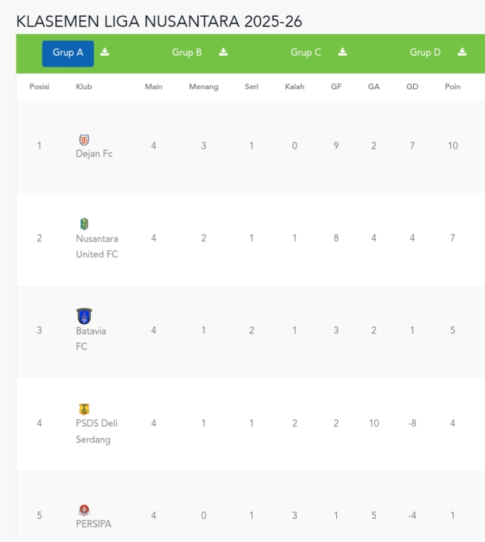485x542 pixels.
Task: Click the GD column header
Action: [412, 87]
